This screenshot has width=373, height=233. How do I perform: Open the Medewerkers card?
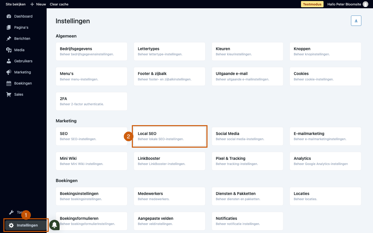tap(169, 196)
